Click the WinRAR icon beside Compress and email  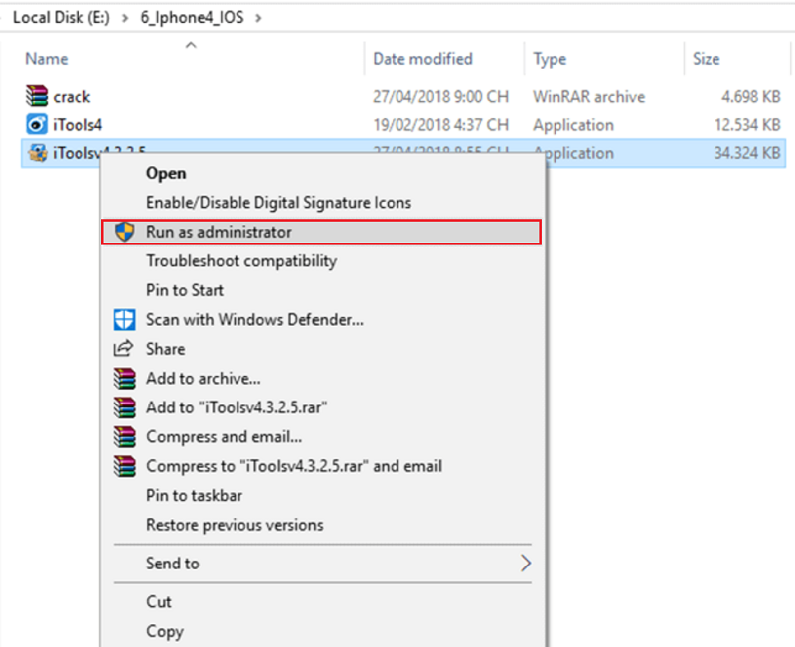tap(124, 436)
